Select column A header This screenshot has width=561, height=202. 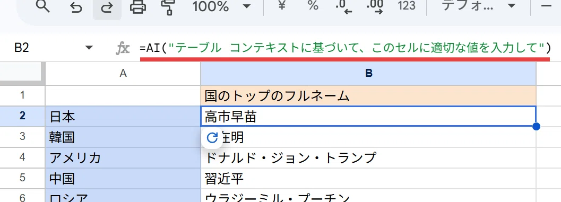pos(123,73)
